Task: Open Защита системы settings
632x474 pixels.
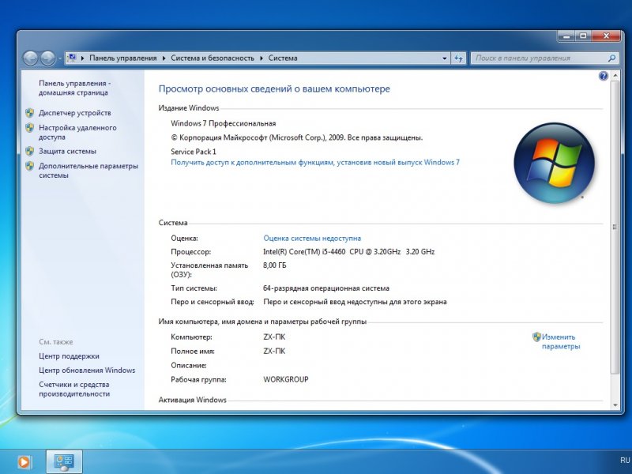Action: 67,151
